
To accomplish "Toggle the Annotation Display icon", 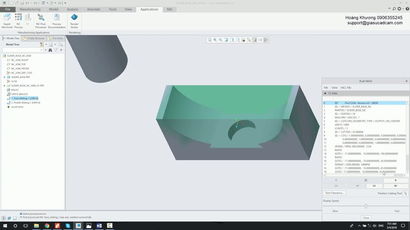I will tap(255, 40).
